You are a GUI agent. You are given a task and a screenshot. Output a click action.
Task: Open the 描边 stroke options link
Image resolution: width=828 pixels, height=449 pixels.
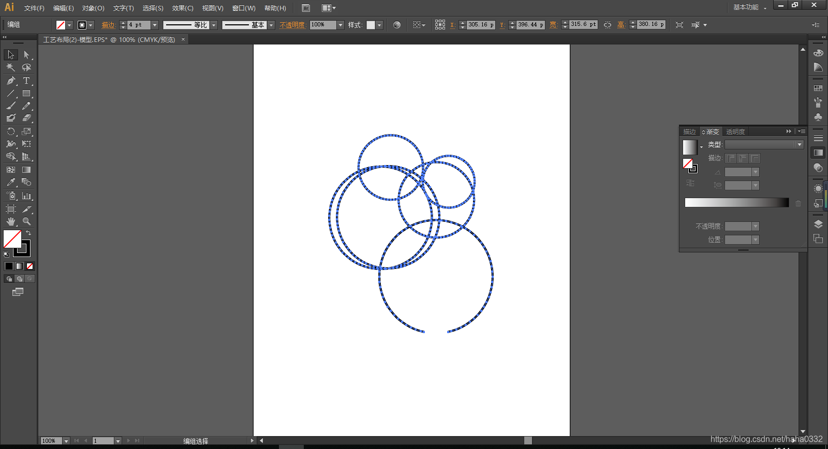pos(108,25)
